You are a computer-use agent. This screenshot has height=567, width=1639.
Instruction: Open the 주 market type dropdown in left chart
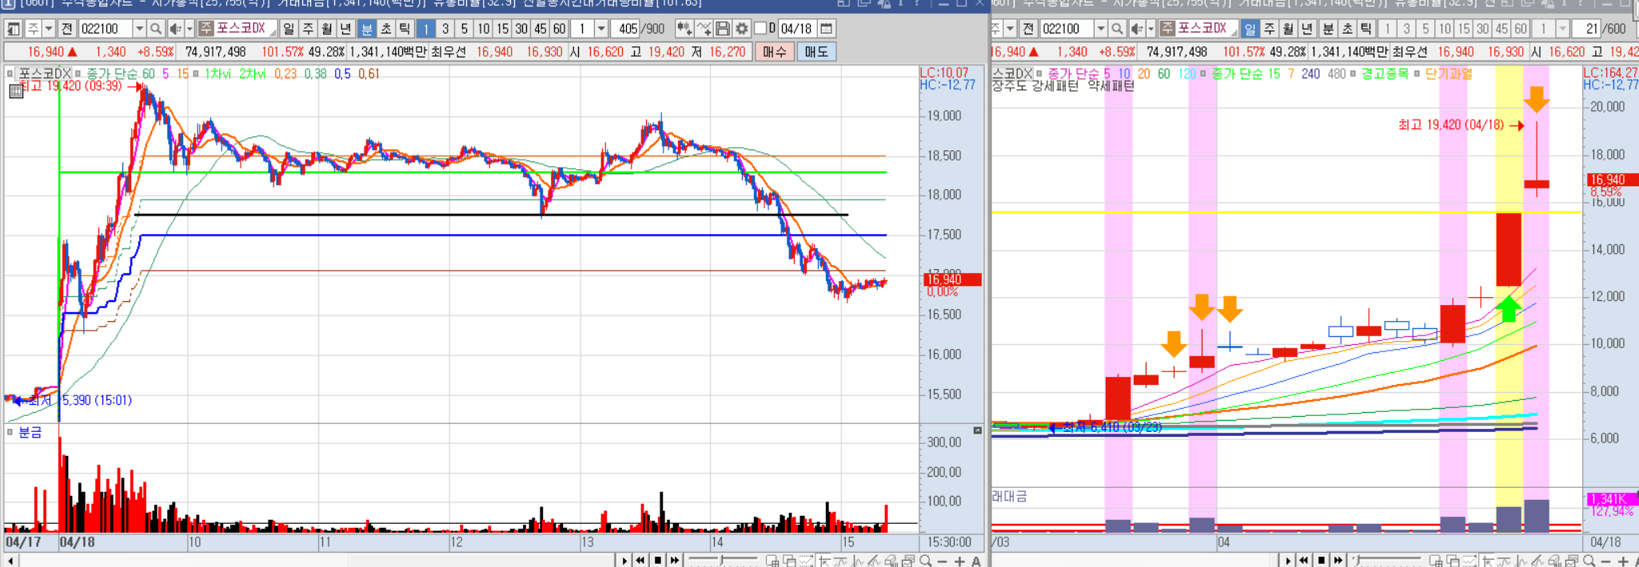pyautogui.click(x=49, y=29)
